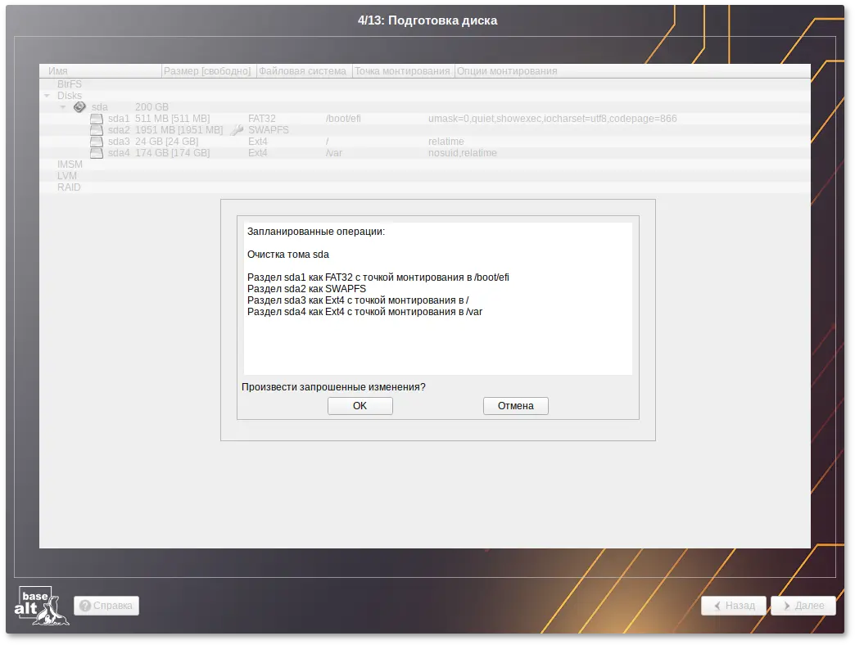Click the sda3 partition icon
Viewport: 855px width, 645px height.
(97, 142)
